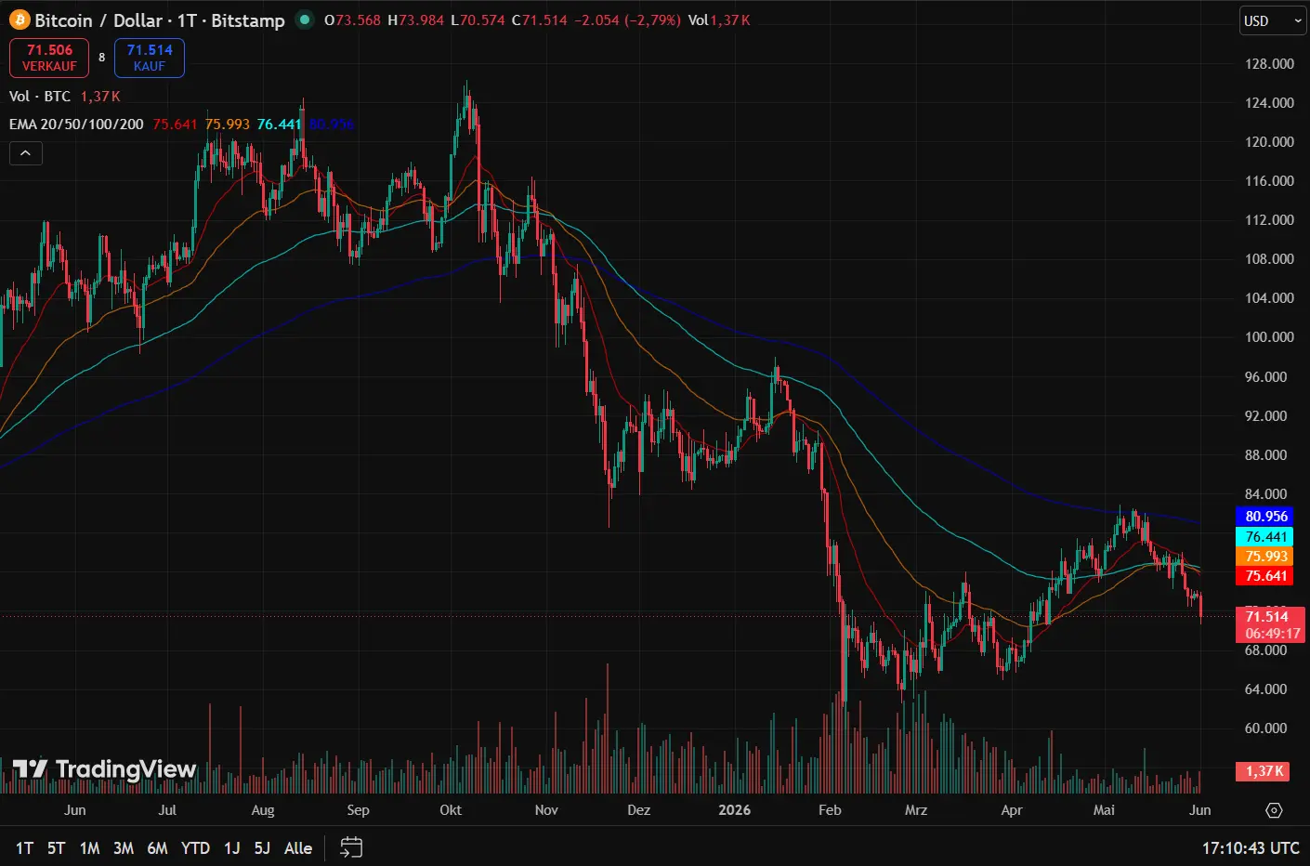
Task: Click the 17:10:43 UTC timezone clock
Action: (1251, 847)
